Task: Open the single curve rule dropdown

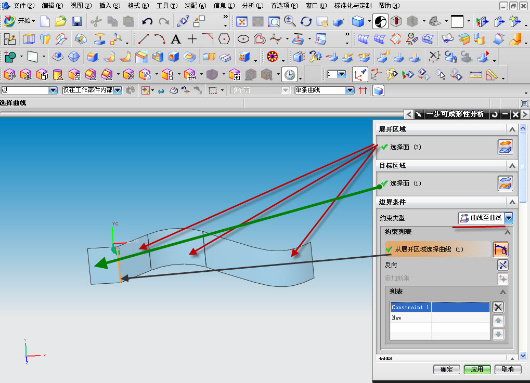Action: (x=350, y=90)
